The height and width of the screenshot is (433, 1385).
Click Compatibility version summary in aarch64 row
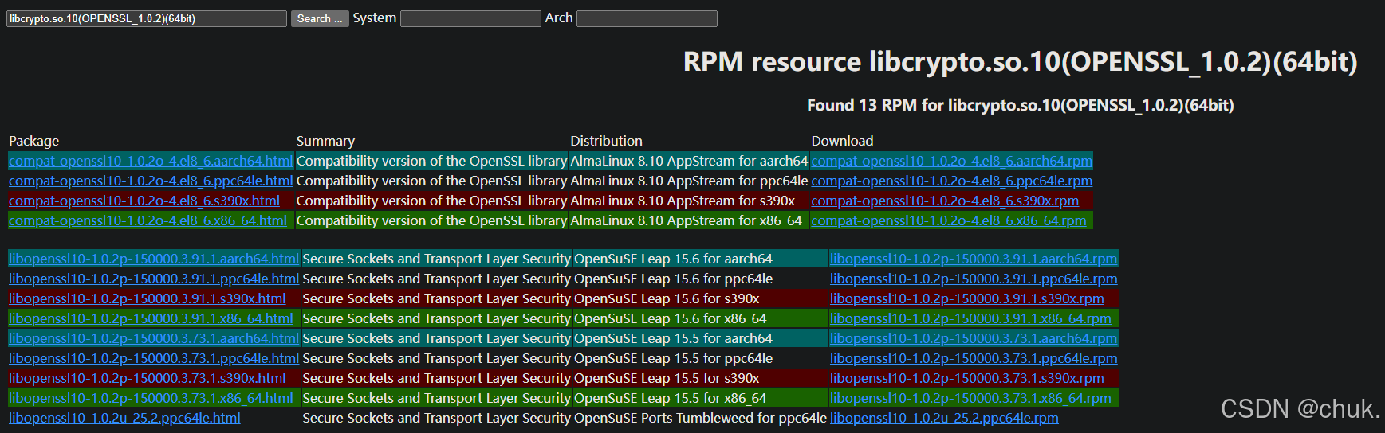coord(431,161)
